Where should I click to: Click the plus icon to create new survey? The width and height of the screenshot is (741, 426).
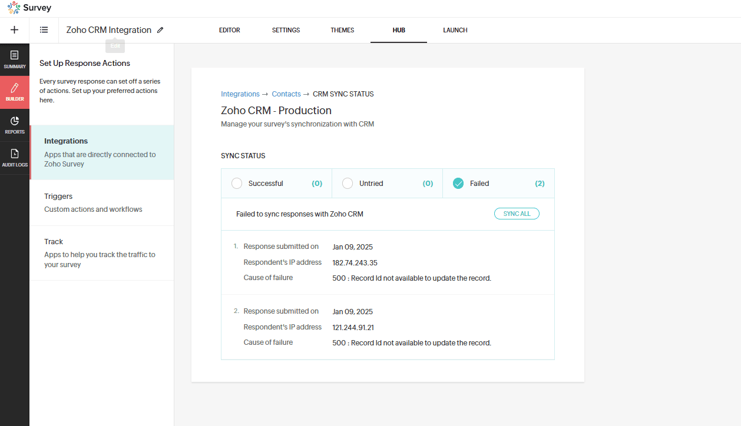15,30
